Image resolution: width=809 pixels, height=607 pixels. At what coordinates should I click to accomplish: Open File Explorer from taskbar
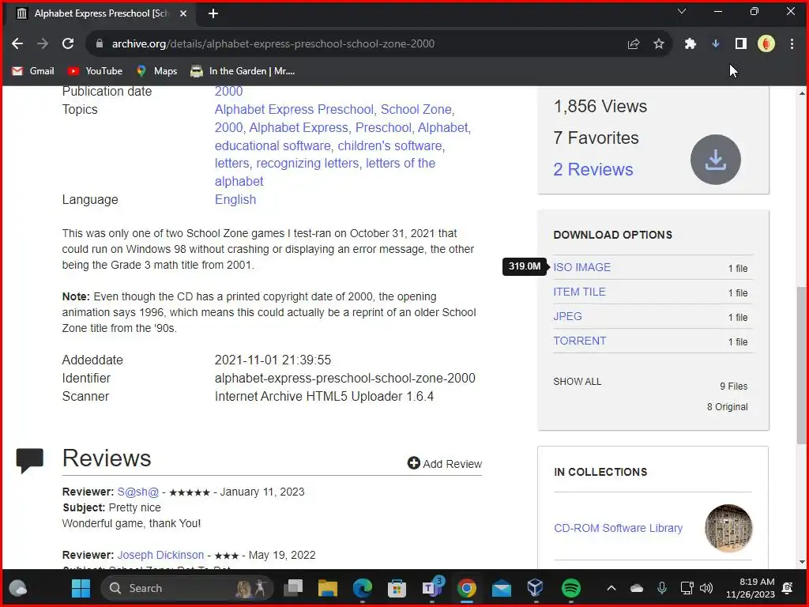(x=328, y=588)
